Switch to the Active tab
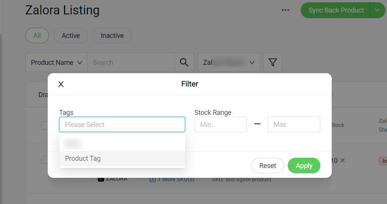The width and height of the screenshot is (387, 204). (70, 36)
